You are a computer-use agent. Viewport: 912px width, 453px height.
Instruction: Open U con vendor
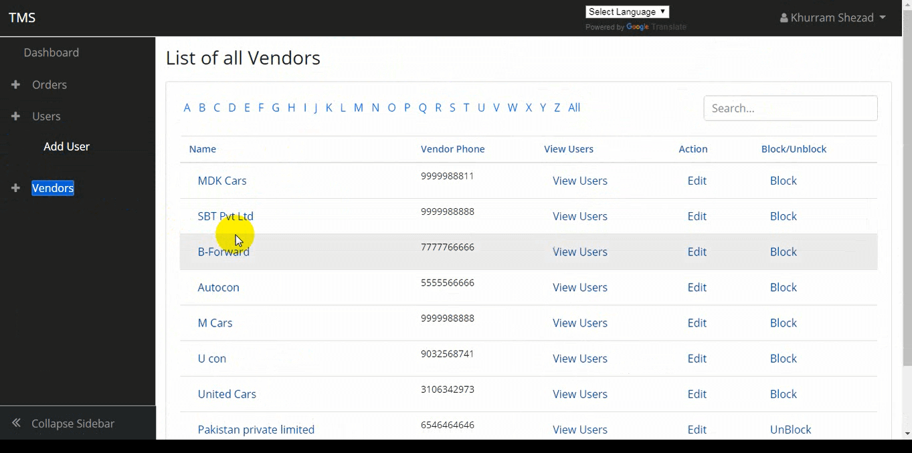211,358
